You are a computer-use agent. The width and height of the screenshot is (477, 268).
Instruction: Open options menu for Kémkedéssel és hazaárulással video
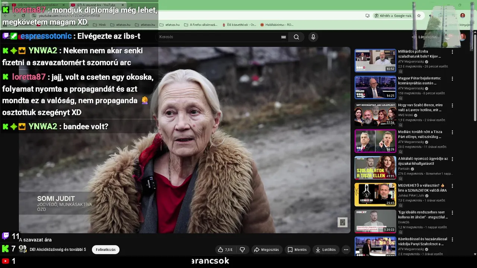click(x=452, y=240)
